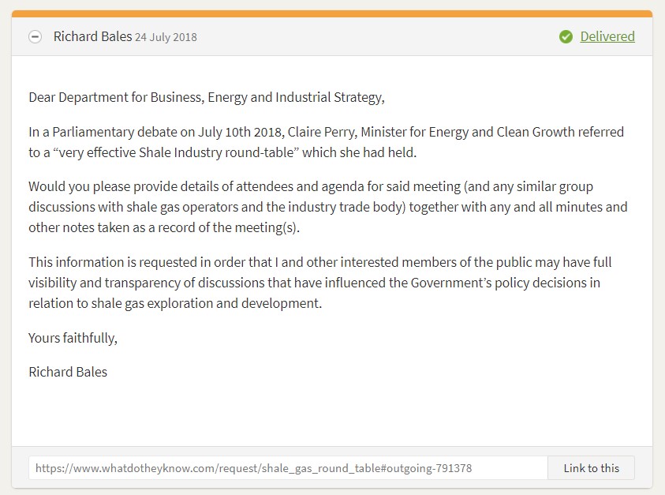Click the Yours faithfully closing line
This screenshot has height=495, width=665.
(73, 338)
